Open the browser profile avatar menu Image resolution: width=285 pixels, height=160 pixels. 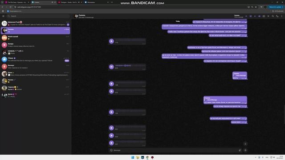coord(265,7)
